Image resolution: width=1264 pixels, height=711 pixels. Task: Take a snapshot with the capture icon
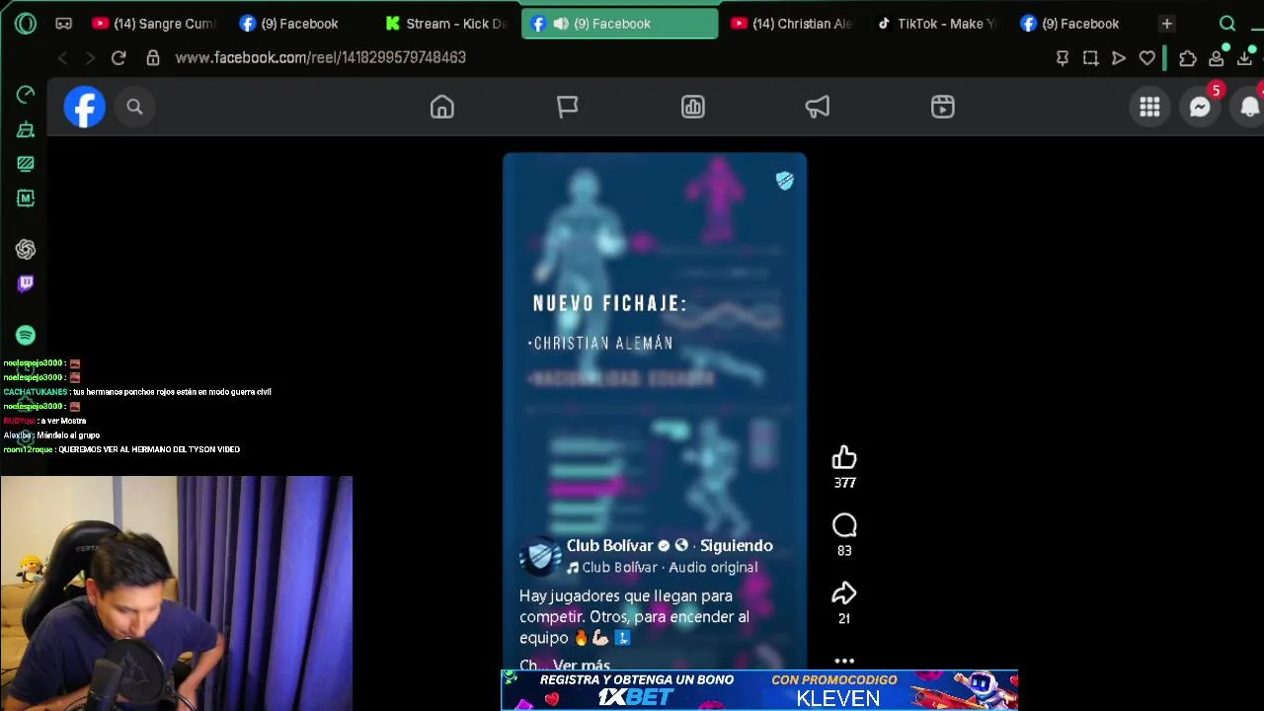pyautogui.click(x=1090, y=58)
